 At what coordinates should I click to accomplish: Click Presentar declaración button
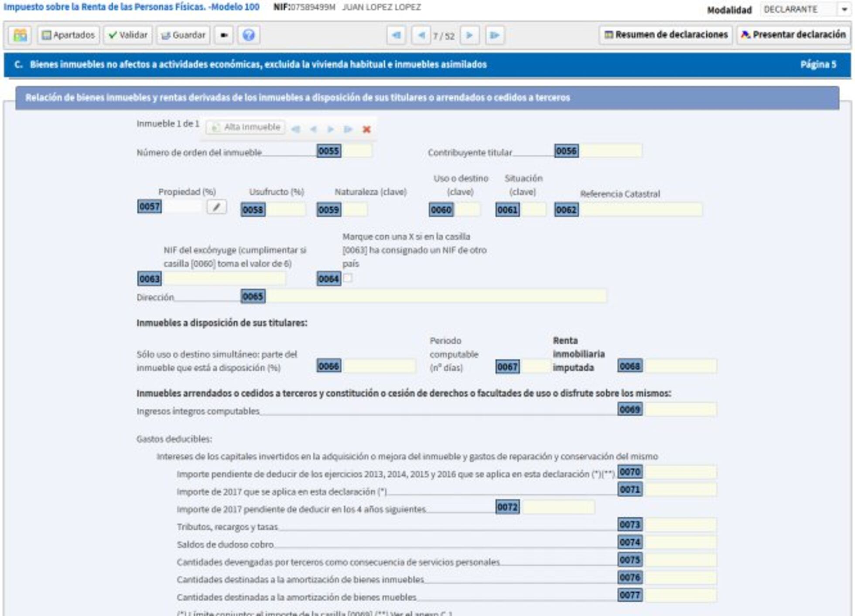(793, 35)
